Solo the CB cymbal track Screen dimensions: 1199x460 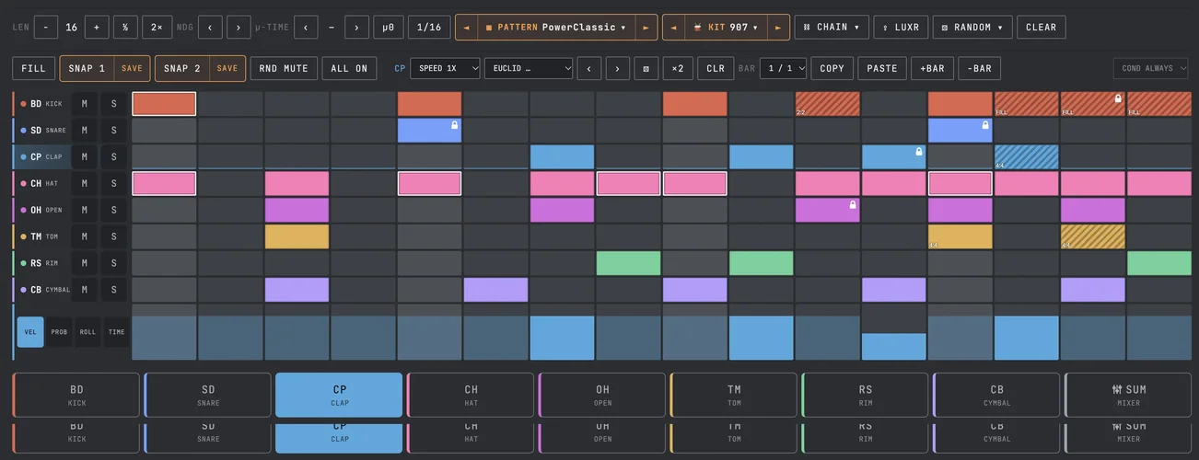[x=114, y=290]
